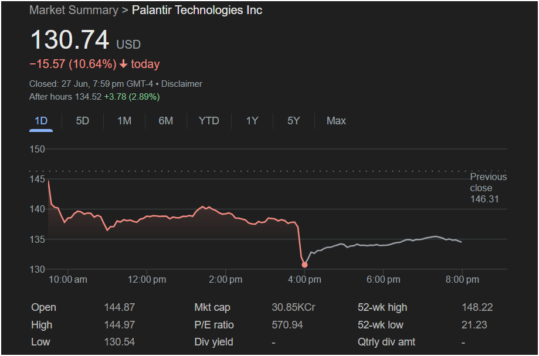Viewport: 539px width, 356px height.
Task: Click the USD currency label
Action: click(x=128, y=45)
